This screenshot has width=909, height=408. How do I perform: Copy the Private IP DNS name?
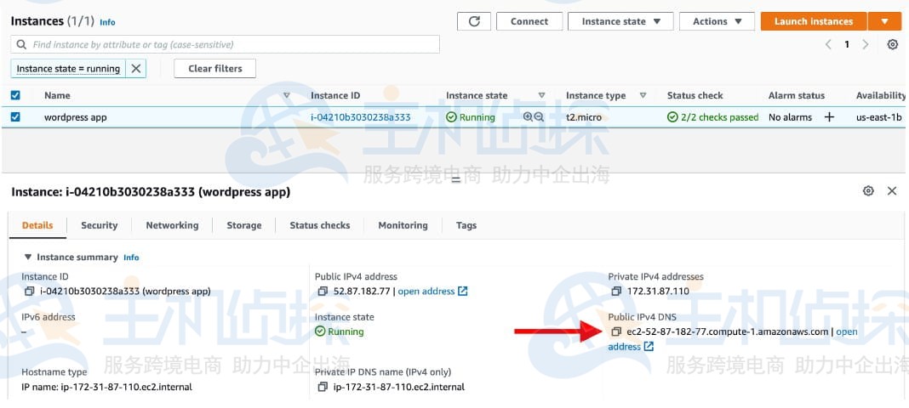click(323, 387)
